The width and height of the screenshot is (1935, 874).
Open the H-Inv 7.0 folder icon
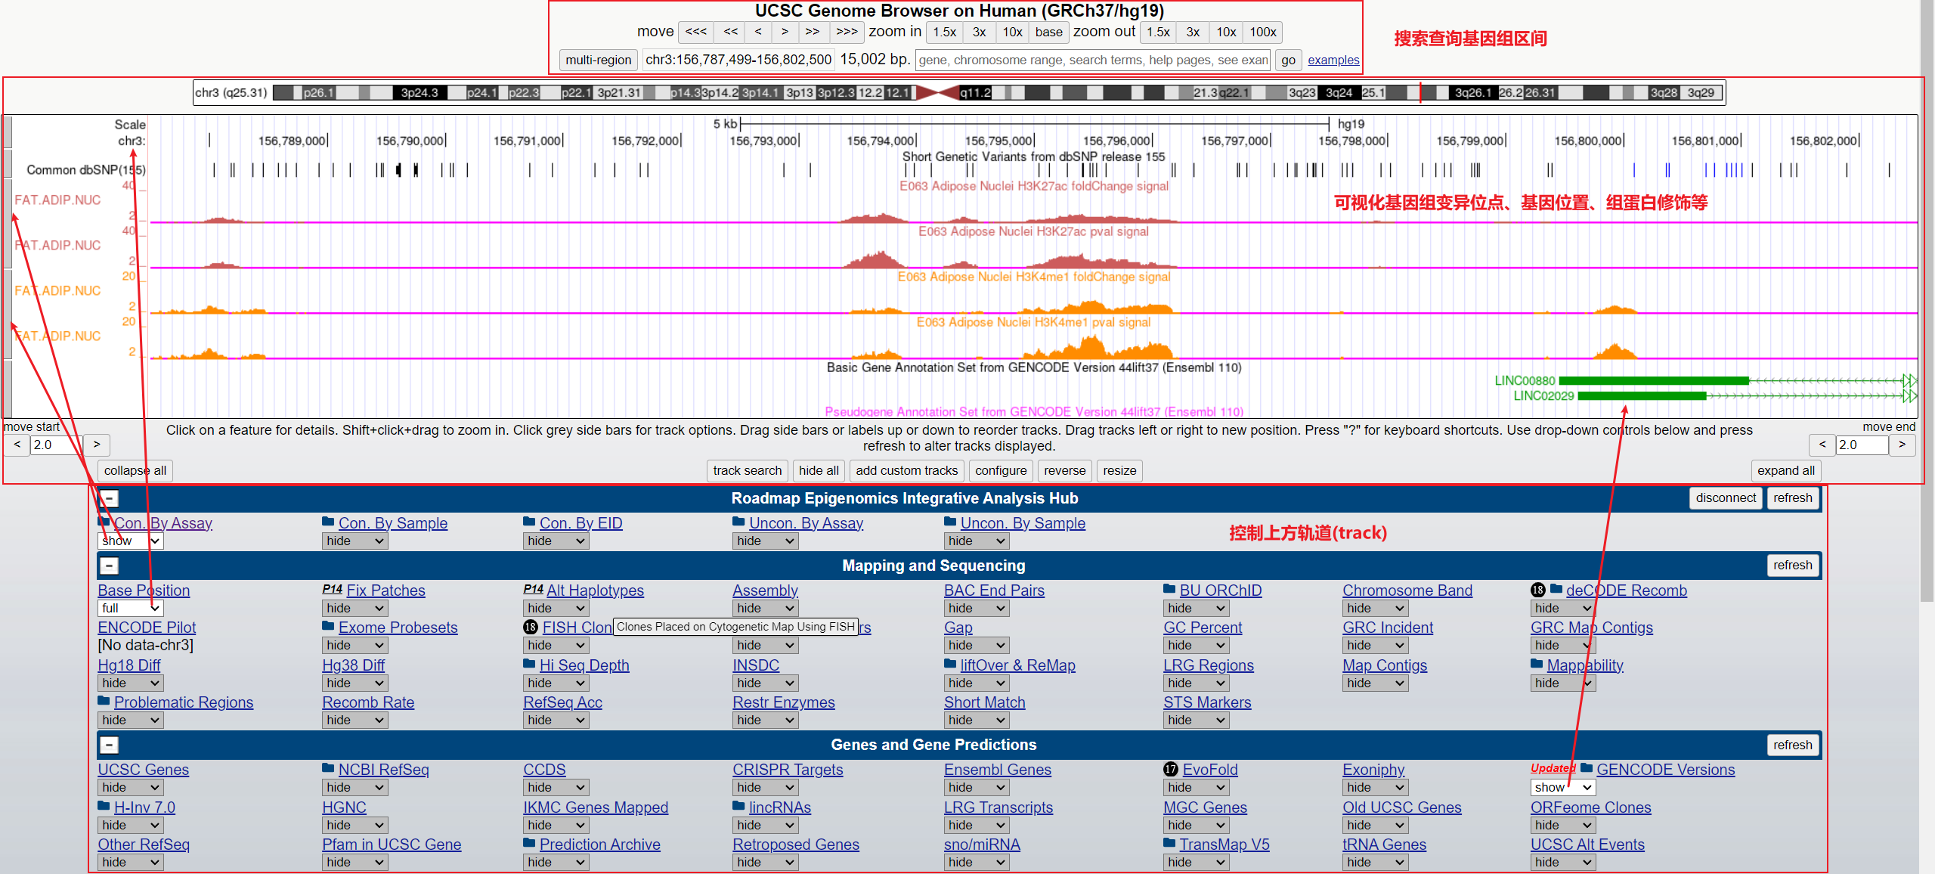point(104,806)
